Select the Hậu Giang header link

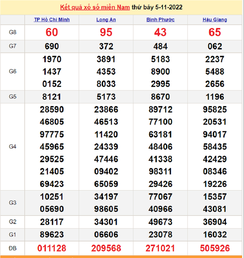coord(215,20)
